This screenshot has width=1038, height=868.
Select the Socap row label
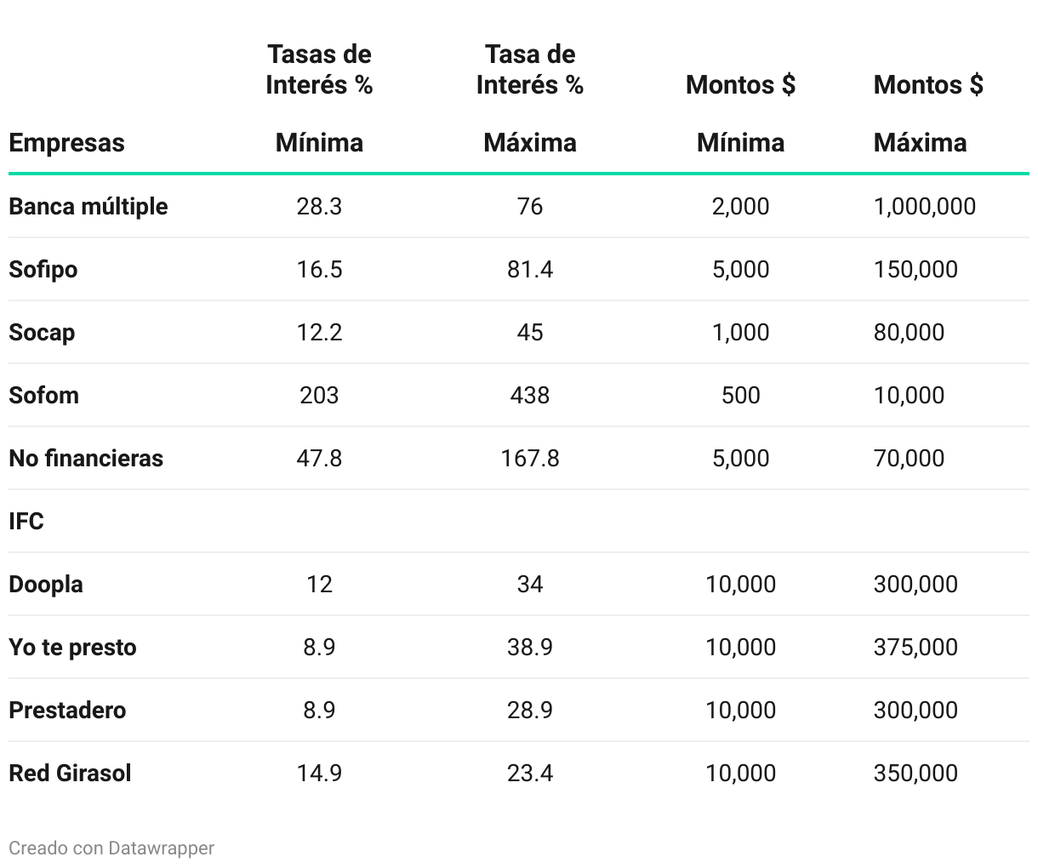[42, 333]
